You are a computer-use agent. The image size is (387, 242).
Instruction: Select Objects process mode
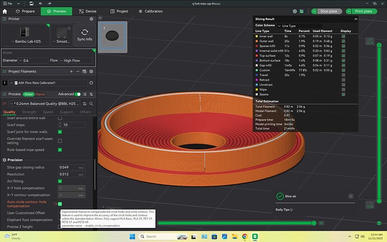pyautogui.click(x=40, y=94)
